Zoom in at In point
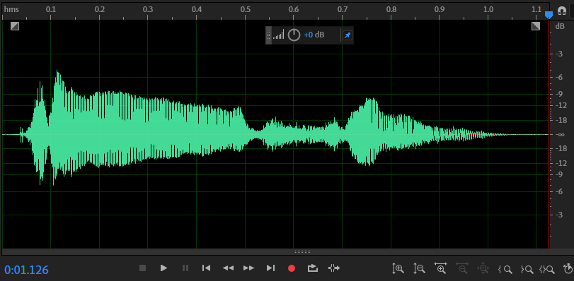 [x=505, y=270]
